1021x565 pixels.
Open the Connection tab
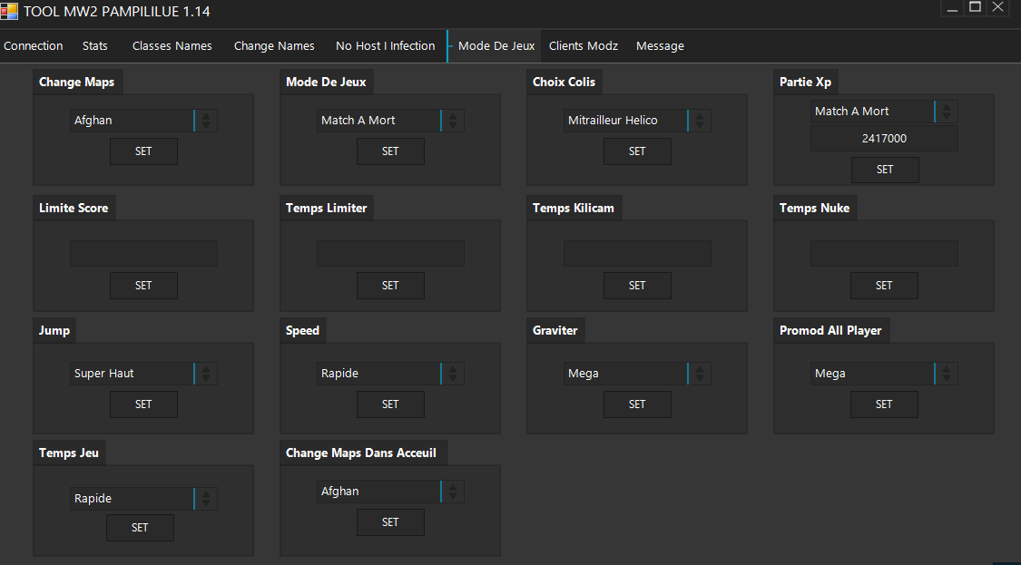point(34,45)
